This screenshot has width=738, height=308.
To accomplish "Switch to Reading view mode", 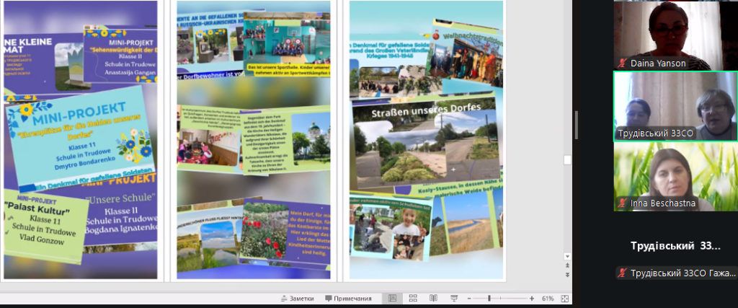I will pyautogui.click(x=432, y=299).
